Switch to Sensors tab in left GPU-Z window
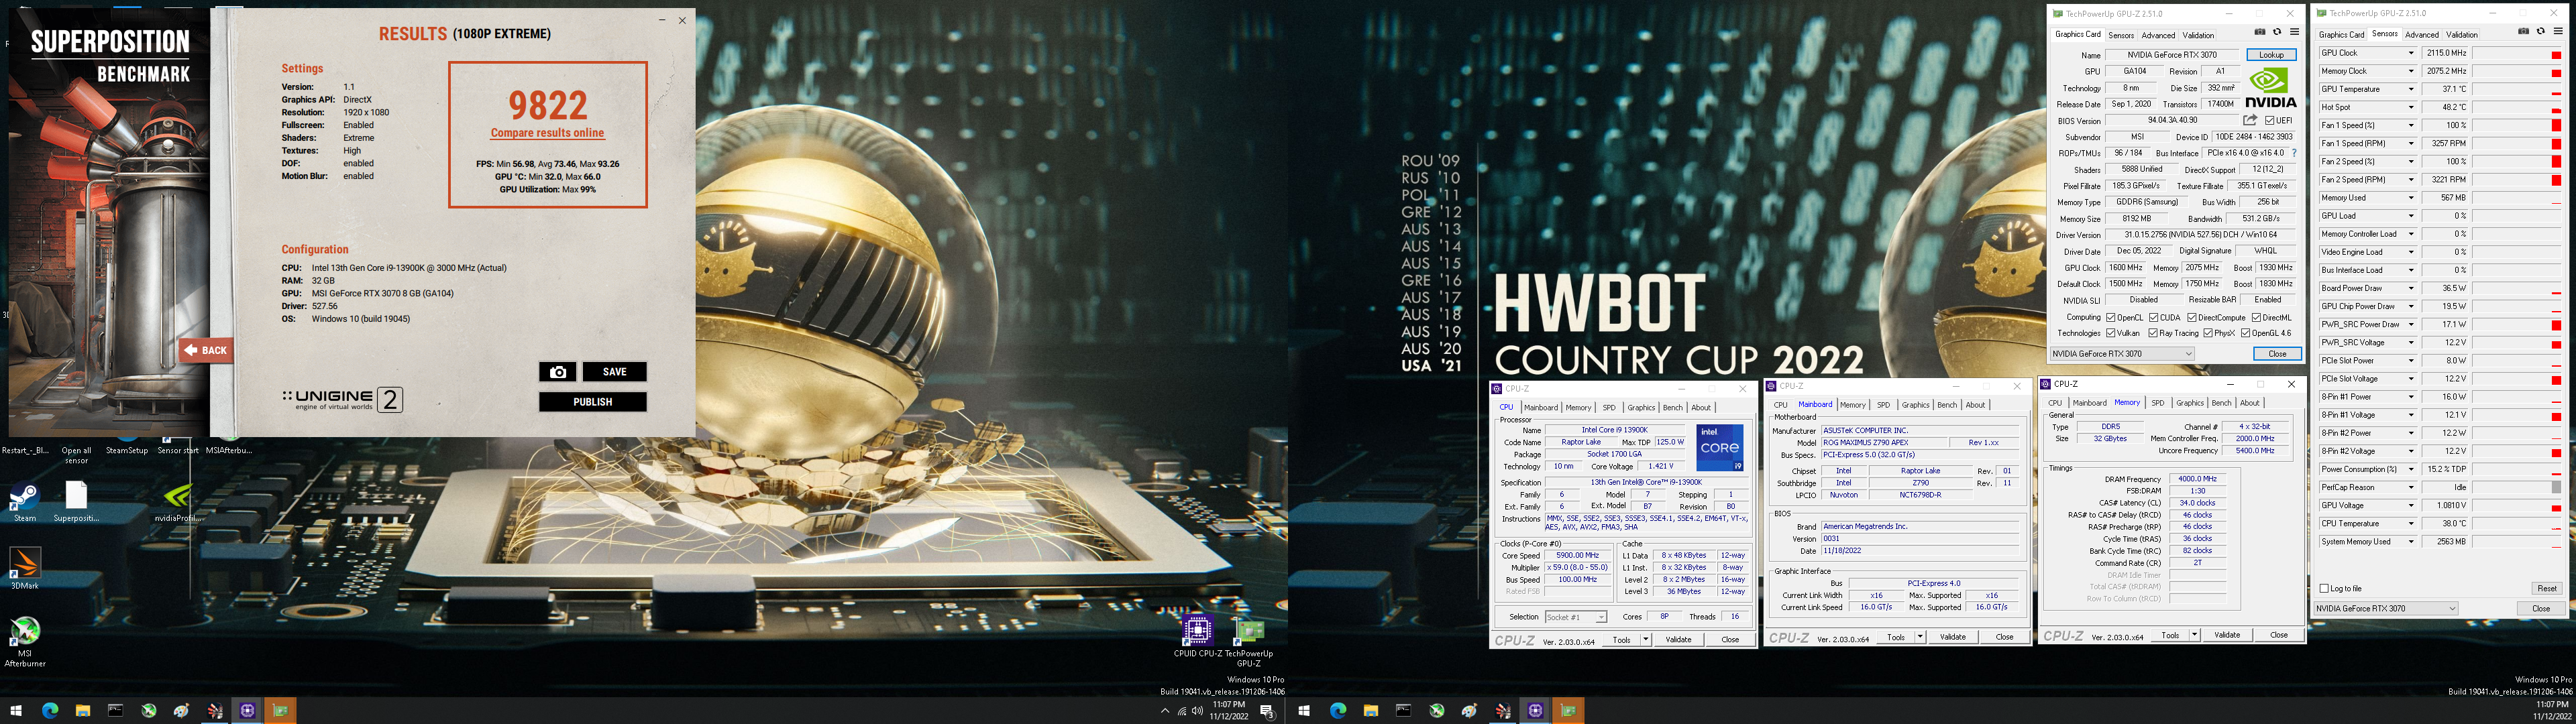This screenshot has width=2576, height=724. click(x=2120, y=35)
